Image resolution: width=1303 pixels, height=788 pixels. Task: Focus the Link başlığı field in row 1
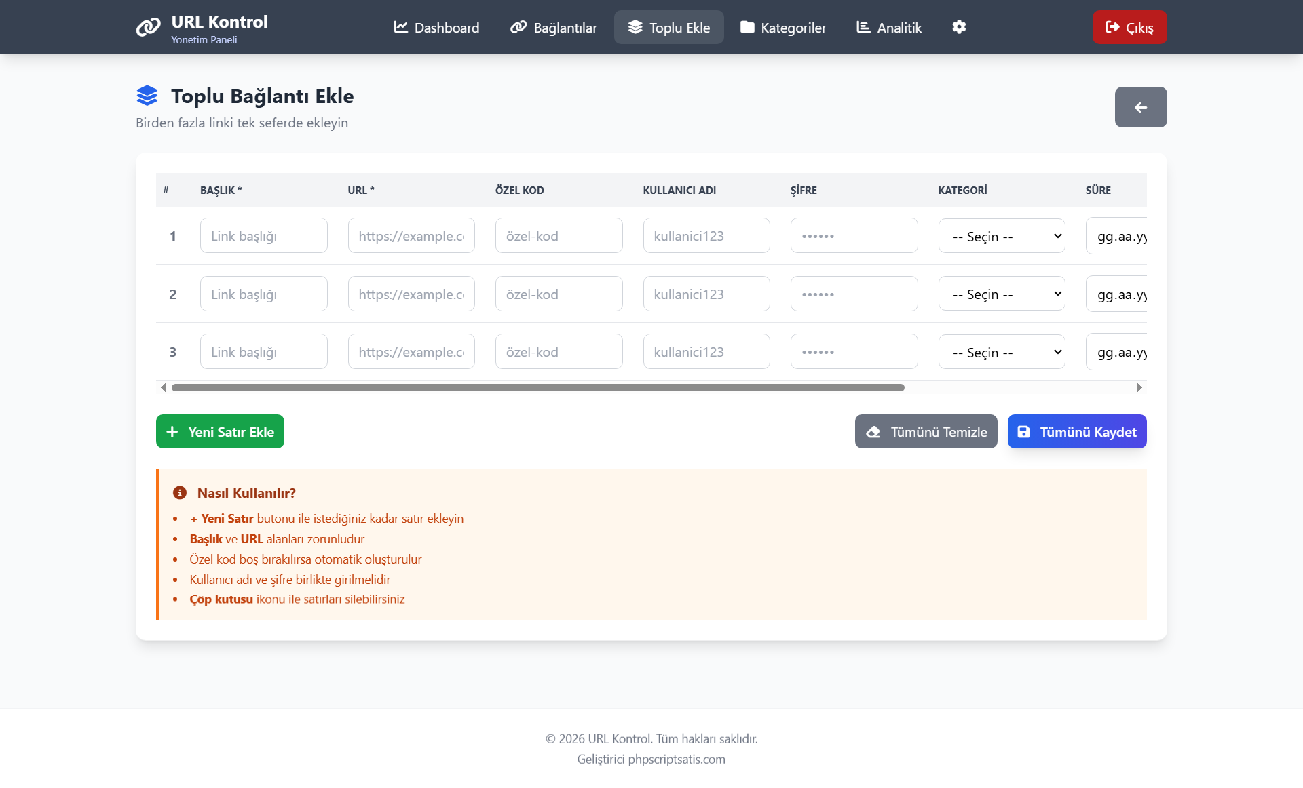263,235
